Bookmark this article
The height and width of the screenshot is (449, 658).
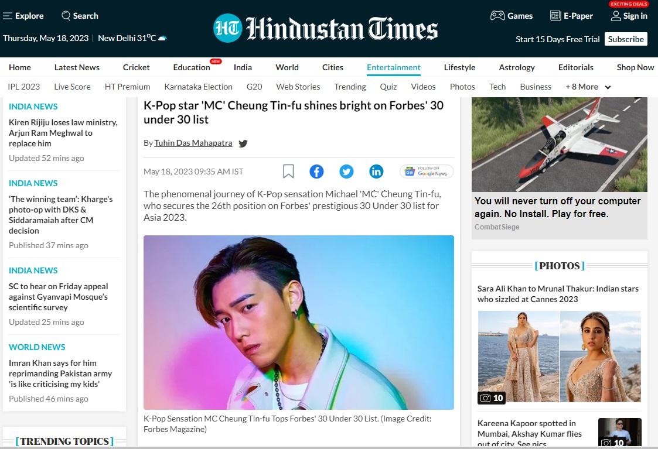[x=288, y=172]
